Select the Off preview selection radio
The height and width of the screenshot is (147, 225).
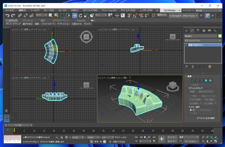[191, 110]
